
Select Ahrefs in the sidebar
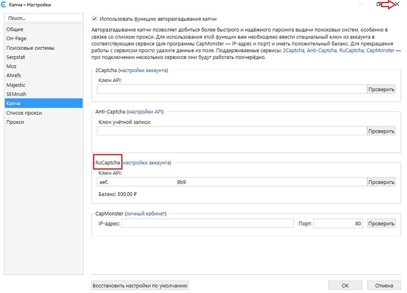[14, 76]
